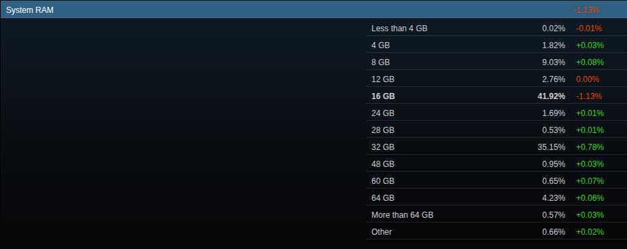Select the 64 GB entry
The image size is (627, 249).
click(x=383, y=197)
